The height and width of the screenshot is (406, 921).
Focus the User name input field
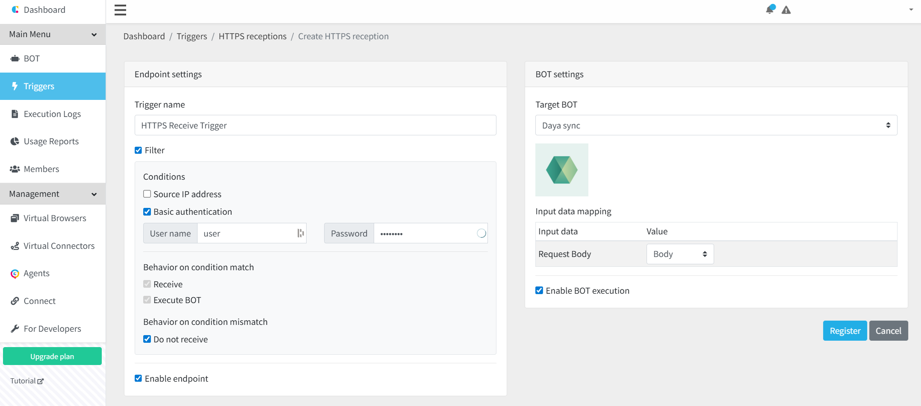[x=252, y=233]
